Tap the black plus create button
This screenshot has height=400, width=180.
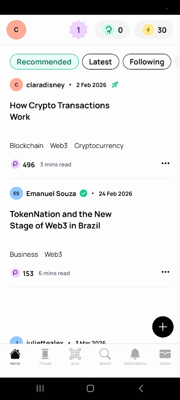click(163, 327)
